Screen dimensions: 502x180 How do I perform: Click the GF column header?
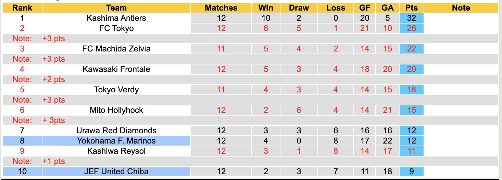(x=364, y=8)
